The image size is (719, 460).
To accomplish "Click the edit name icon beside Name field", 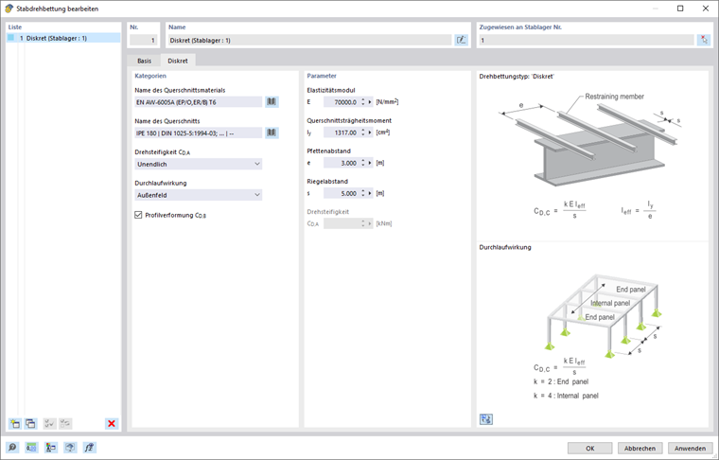I will coord(461,41).
